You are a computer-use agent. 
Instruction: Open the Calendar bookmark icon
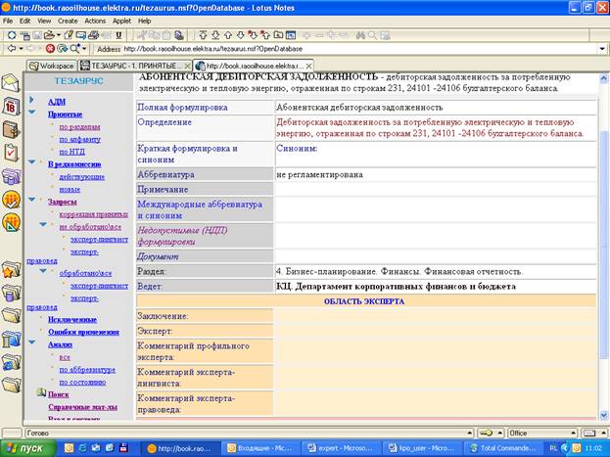(11, 107)
